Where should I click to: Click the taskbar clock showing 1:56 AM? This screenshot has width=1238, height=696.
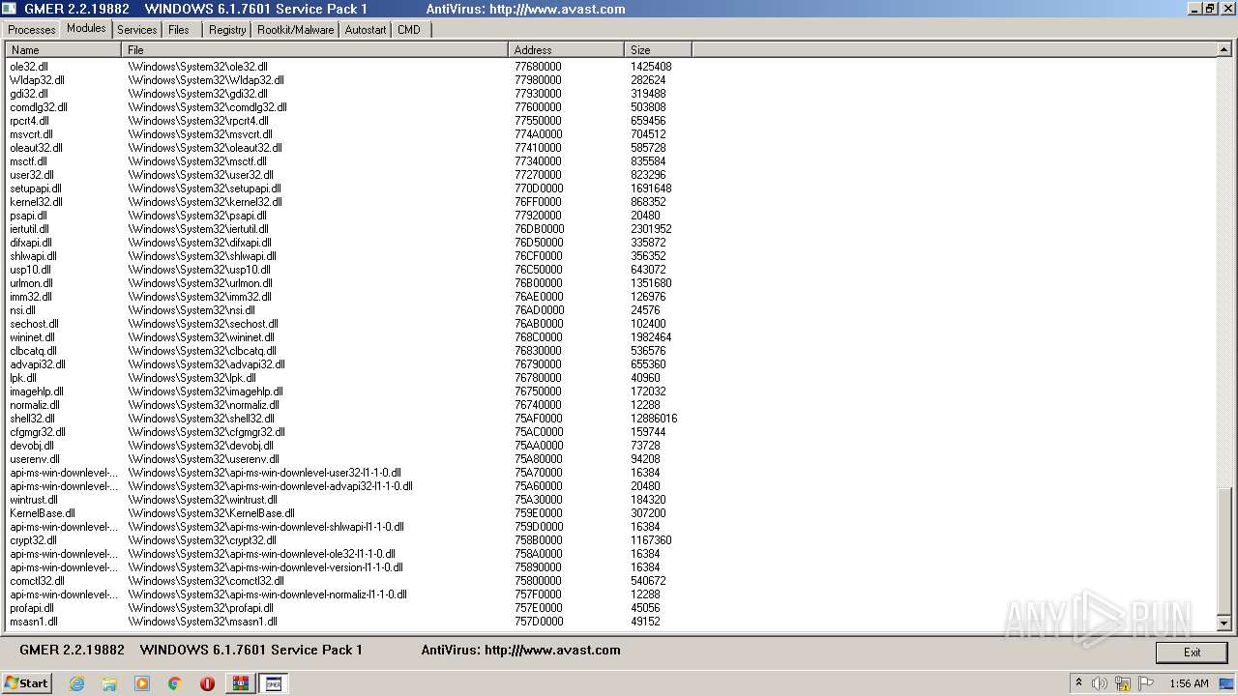click(1189, 683)
